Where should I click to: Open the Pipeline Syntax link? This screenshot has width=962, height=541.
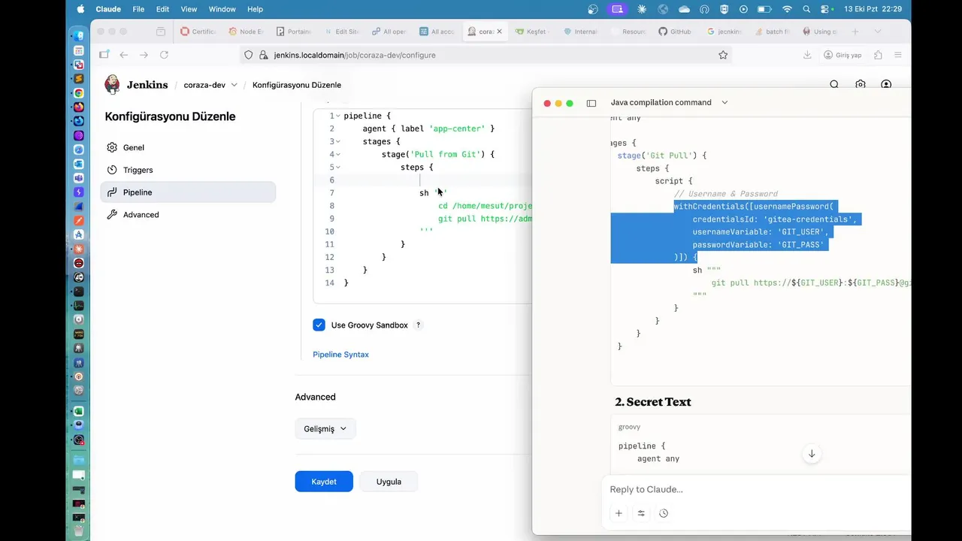coord(340,355)
